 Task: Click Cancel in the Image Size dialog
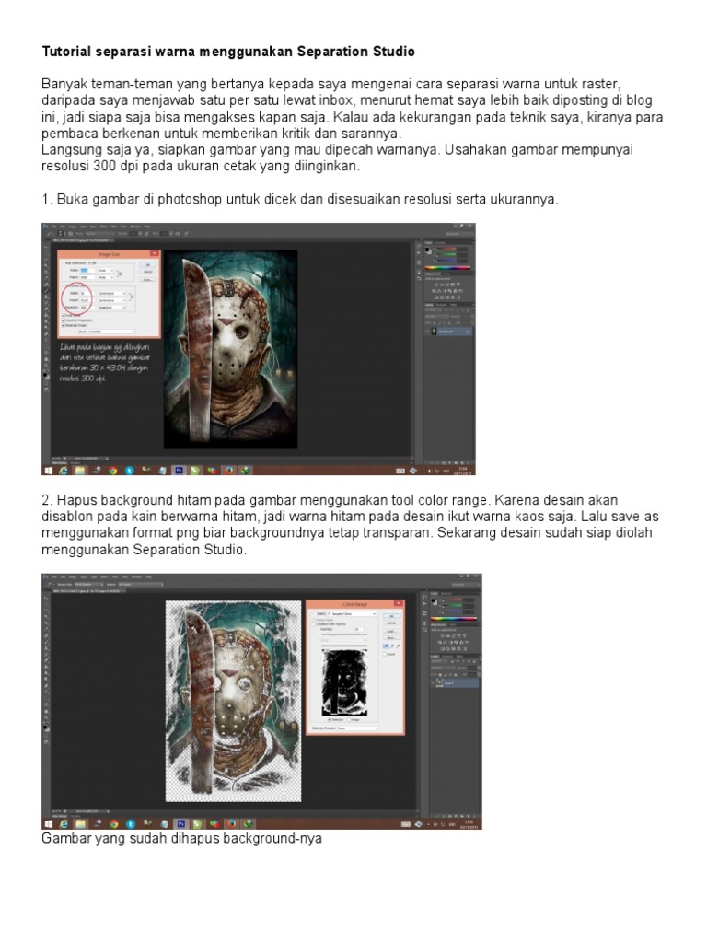148,272
